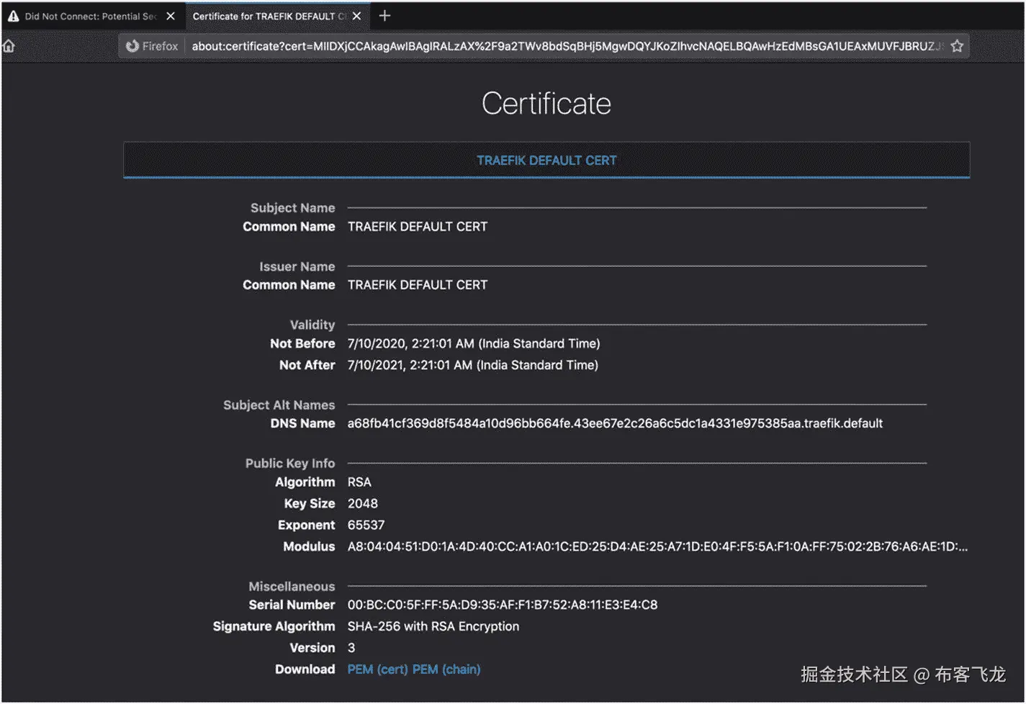1026x704 pixels.
Task: Click the Certificate page heading
Action: pyautogui.click(x=546, y=104)
